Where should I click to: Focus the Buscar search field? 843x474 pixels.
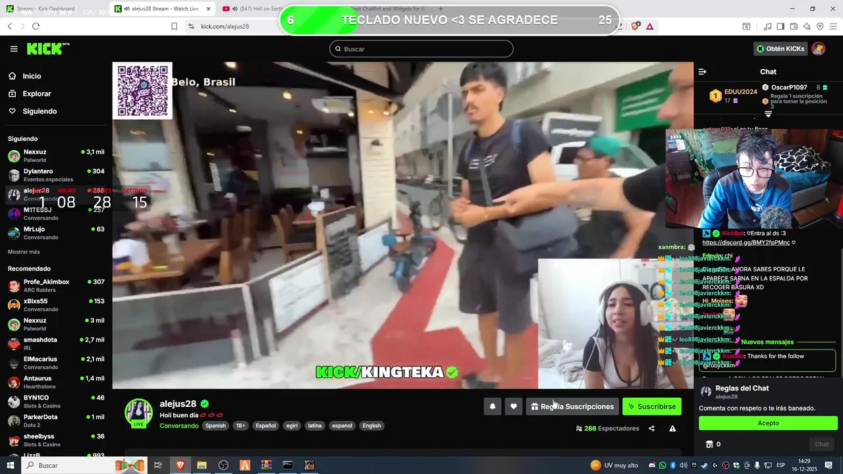coord(421,49)
